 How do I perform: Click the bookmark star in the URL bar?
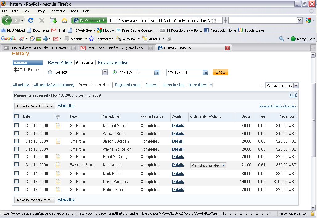coord(214,20)
